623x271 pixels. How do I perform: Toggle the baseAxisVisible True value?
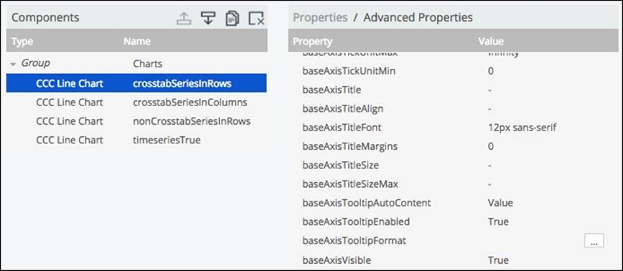(498, 260)
